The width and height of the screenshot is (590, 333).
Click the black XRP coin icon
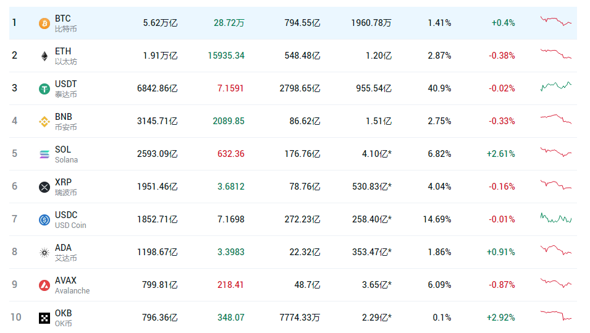pyautogui.click(x=44, y=187)
